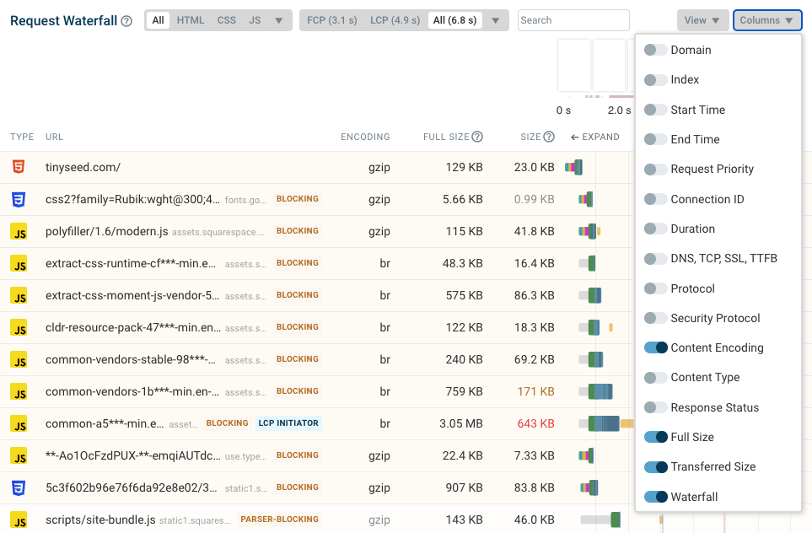Viewport: 812px width, 533px height.
Task: Click the CSS icon for 5c3f602b96e76f6da92e8e02 row
Action: 19,488
